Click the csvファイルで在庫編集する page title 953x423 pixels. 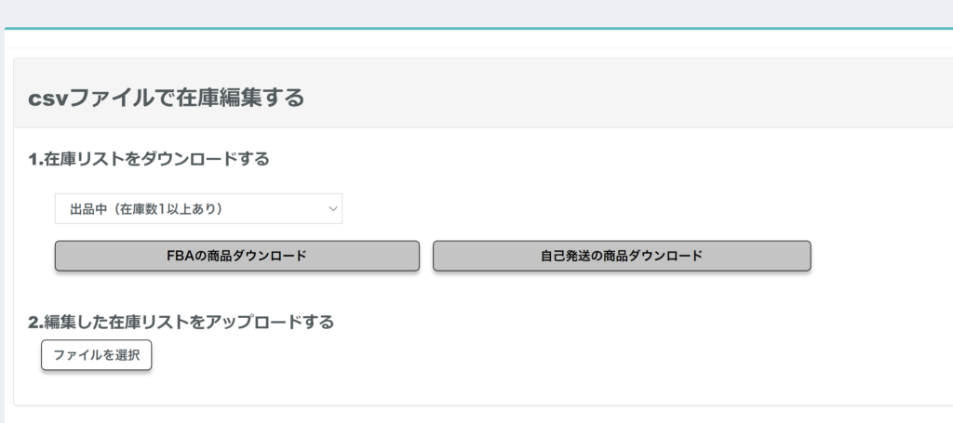coord(167,97)
